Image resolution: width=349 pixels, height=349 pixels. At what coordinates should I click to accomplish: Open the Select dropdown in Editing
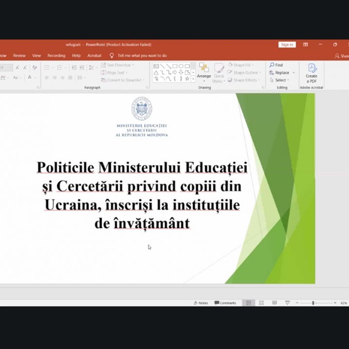coord(281,80)
